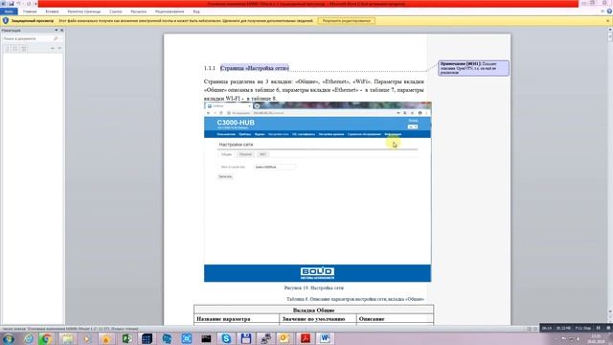This screenshot has width=613, height=345.
Task: Toggle the ribbon minimize arrow
Action: [602, 11]
